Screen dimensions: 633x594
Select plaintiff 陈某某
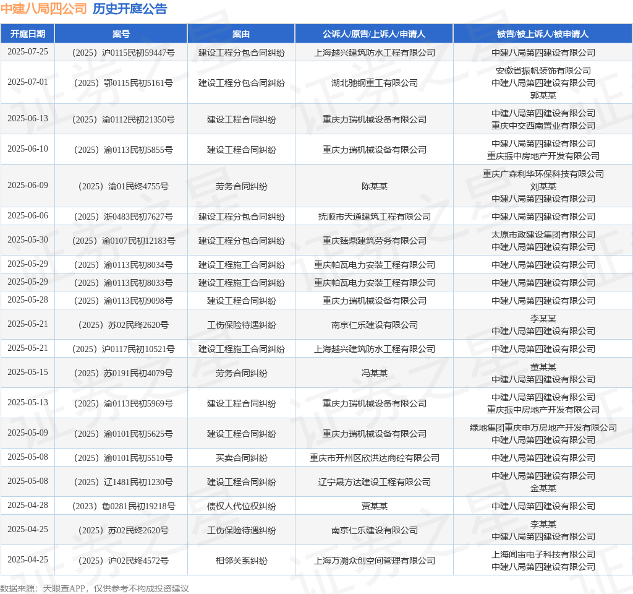coord(374,186)
